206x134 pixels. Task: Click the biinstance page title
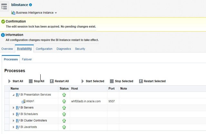pyautogui.click(x=20, y=5)
